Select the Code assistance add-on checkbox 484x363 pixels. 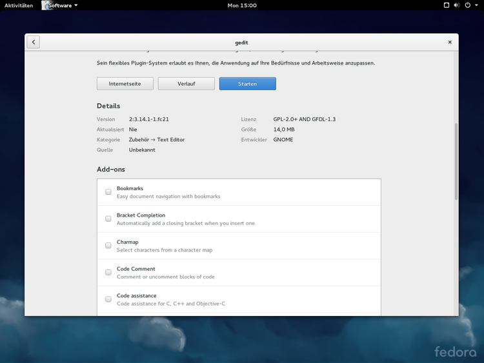point(108,299)
